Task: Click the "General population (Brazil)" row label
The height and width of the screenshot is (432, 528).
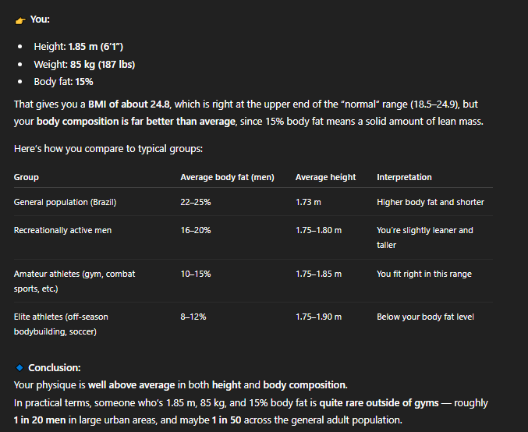Action: (x=65, y=203)
